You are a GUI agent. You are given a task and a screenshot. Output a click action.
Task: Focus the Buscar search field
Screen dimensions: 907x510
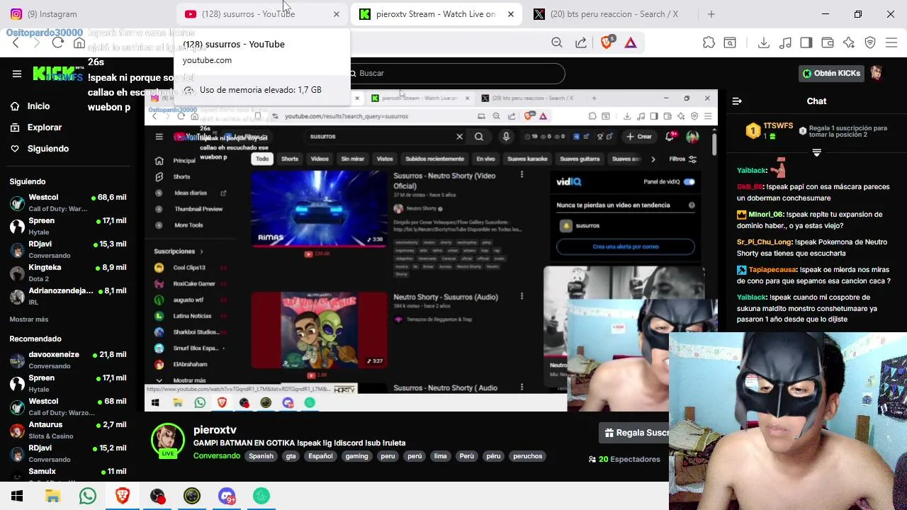coord(453,73)
